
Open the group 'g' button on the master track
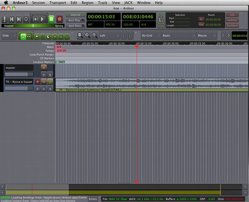[50, 74]
